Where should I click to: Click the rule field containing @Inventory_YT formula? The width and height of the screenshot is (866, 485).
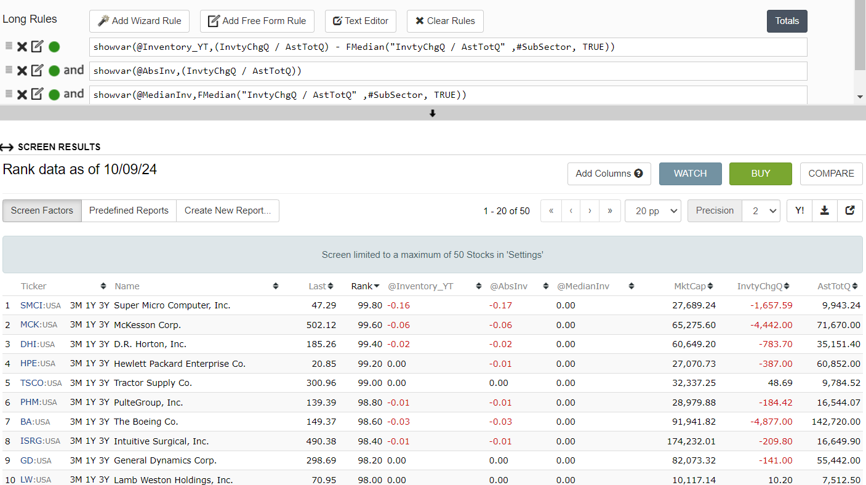coord(448,47)
